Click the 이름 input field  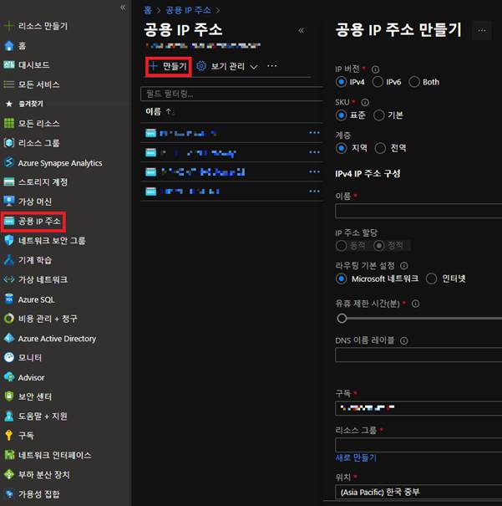click(x=418, y=212)
